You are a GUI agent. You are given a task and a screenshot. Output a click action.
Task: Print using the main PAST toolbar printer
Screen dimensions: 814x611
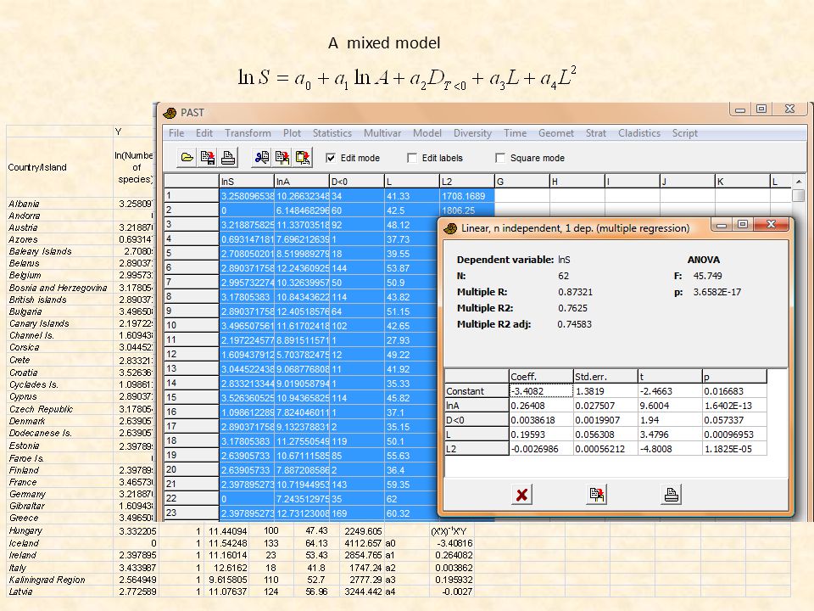(x=228, y=158)
